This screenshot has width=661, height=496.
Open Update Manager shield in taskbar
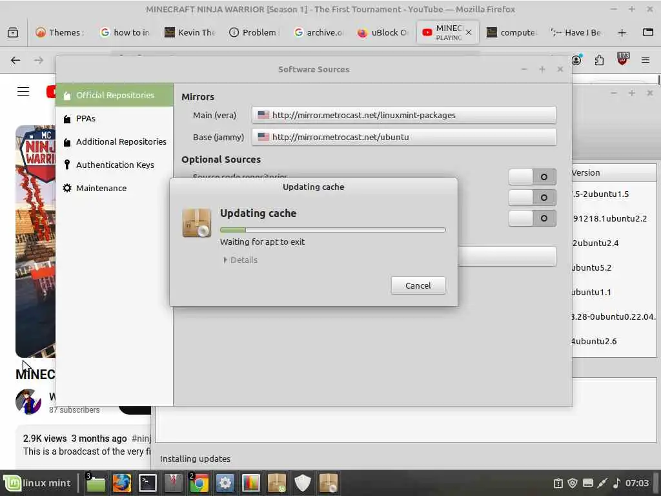[x=302, y=483]
